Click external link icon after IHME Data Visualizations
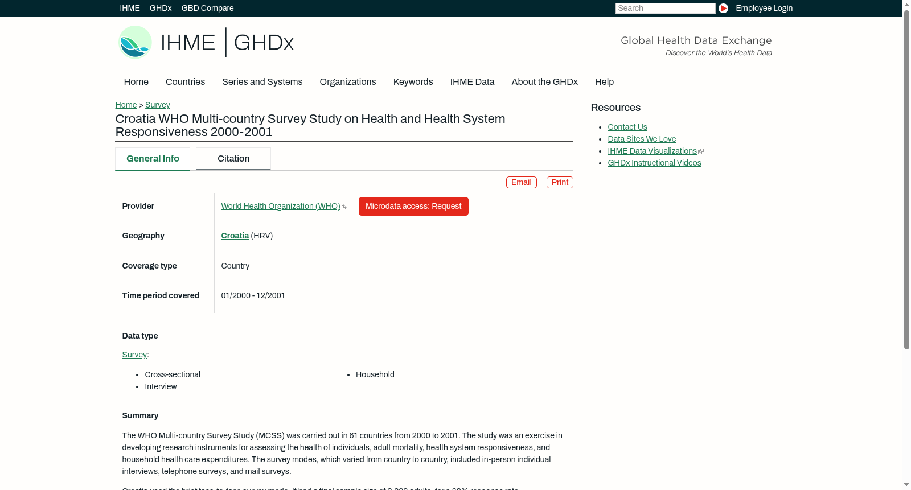The height and width of the screenshot is (490, 911). [701, 151]
